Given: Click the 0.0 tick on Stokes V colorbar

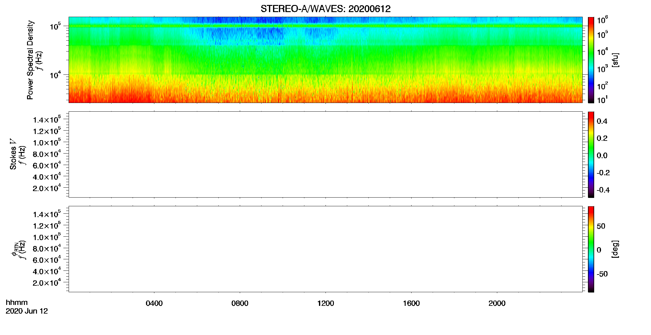Looking at the screenshot, I should point(602,156).
